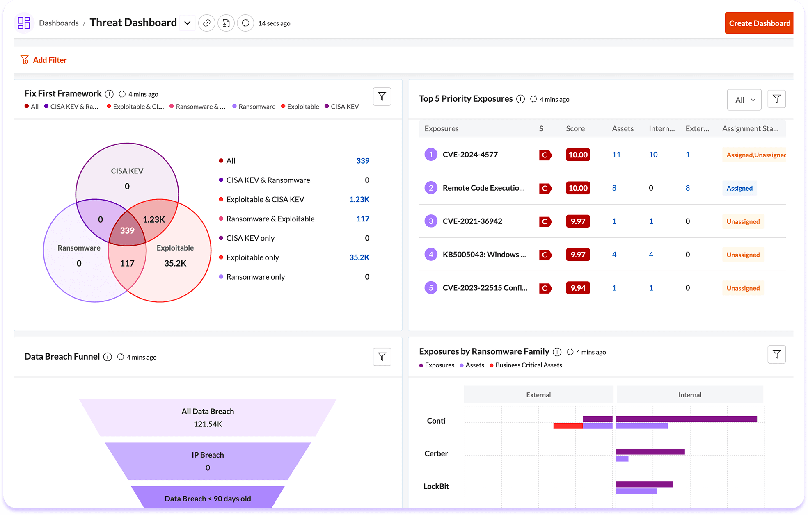The height and width of the screenshot is (515, 808).
Task: Go to Dashboards via the breadcrumb
Action: tap(59, 23)
